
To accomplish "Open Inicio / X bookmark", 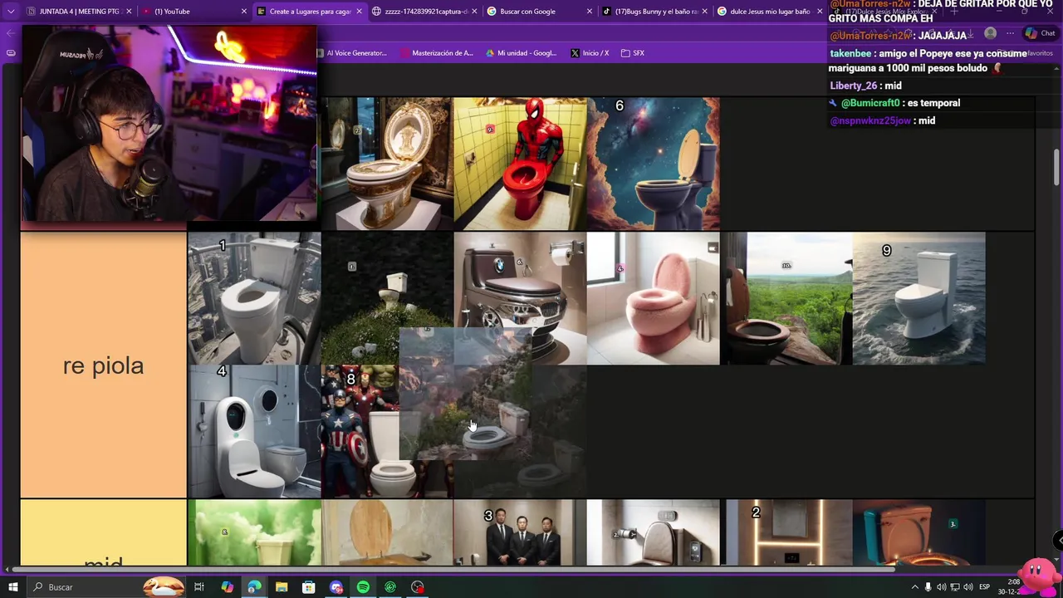I will [590, 53].
